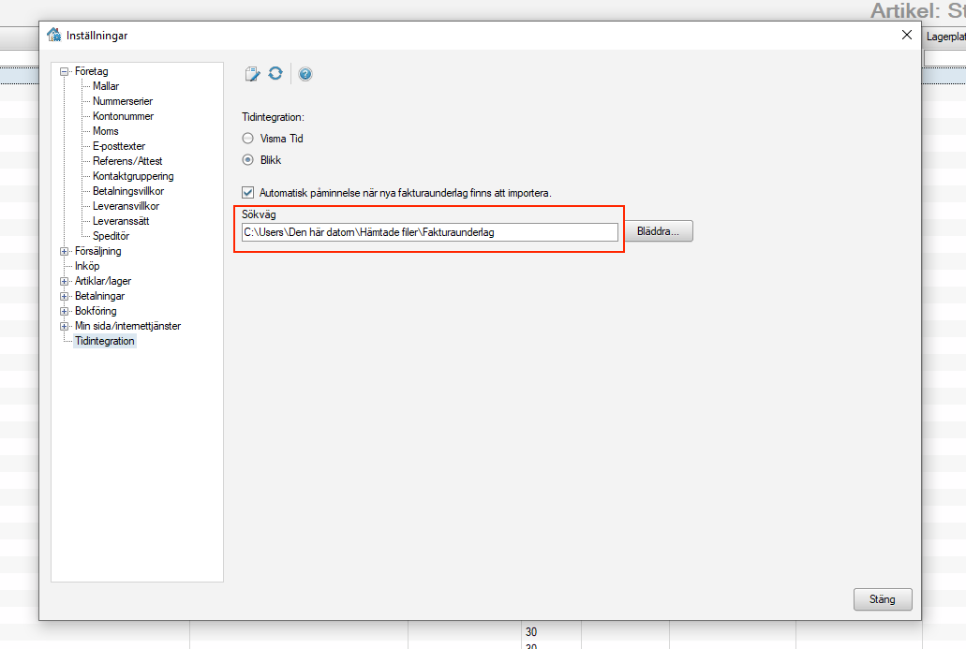Select Betalningar tree label

[100, 296]
